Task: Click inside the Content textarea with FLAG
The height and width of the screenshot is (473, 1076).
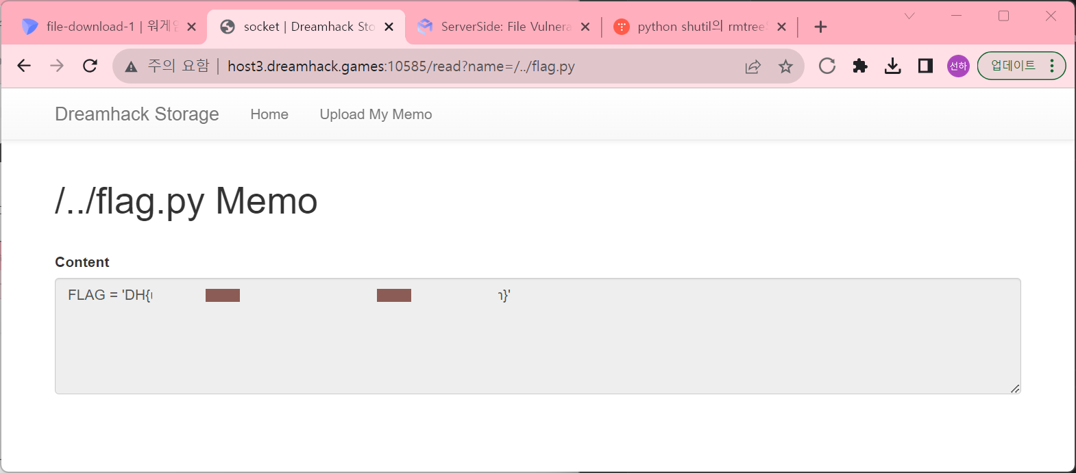Action: point(538,336)
